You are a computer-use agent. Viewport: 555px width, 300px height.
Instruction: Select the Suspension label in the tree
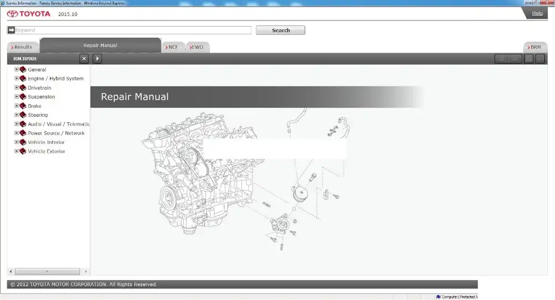pyautogui.click(x=41, y=97)
